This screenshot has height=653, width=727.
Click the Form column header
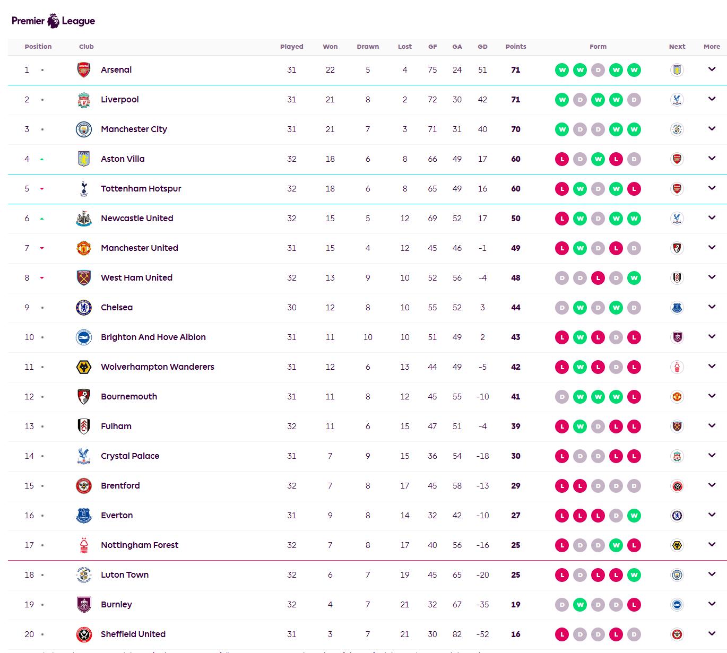pyautogui.click(x=598, y=47)
